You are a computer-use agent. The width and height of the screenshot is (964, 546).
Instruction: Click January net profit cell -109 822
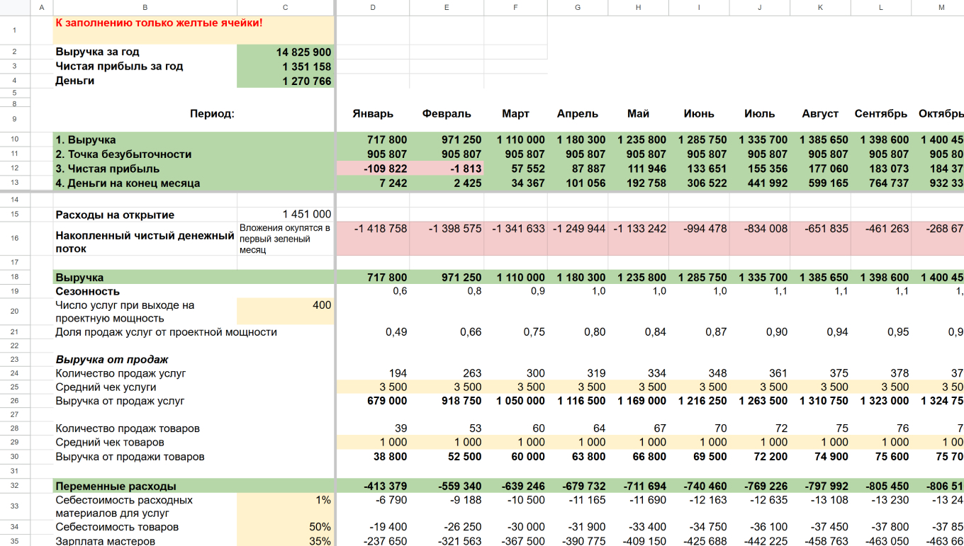[x=373, y=169]
